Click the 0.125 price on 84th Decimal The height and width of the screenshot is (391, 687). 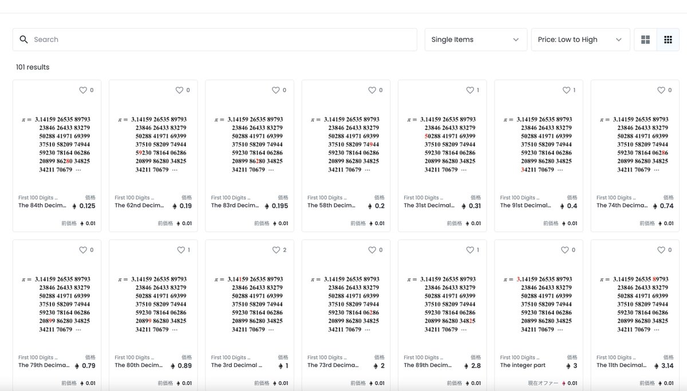pos(88,206)
